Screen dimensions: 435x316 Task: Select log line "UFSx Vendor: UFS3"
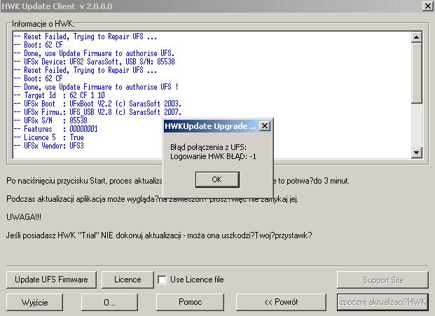(x=48, y=146)
